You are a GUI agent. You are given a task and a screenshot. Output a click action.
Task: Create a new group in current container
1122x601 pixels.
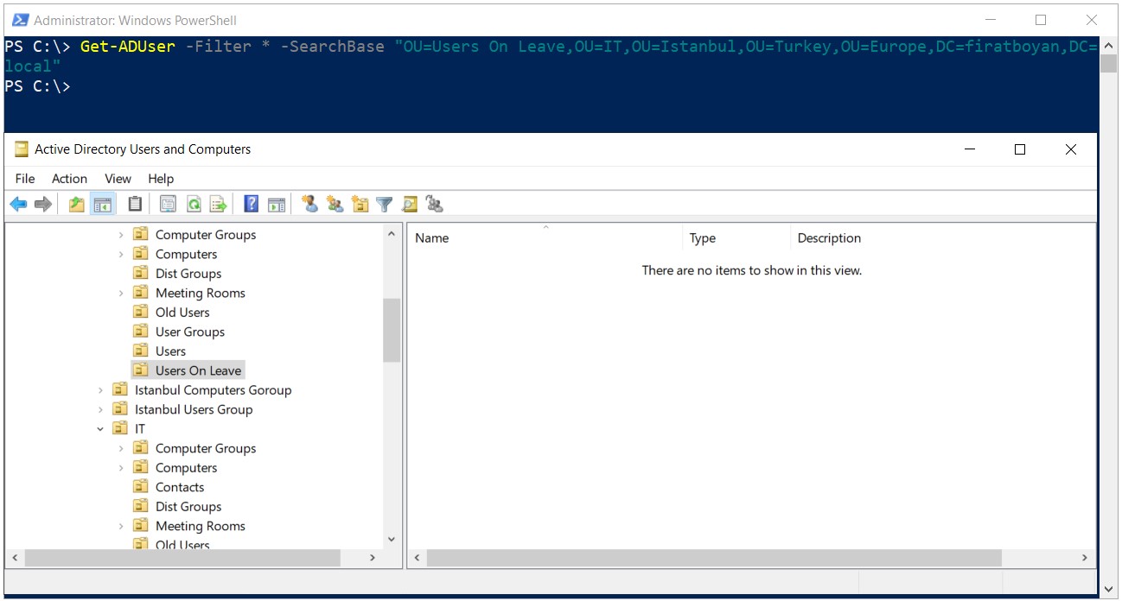click(335, 205)
